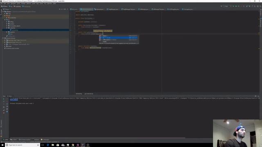The width and height of the screenshot is (262, 147).
Task: Open the Terminal tool window tab
Action: pyautogui.click(x=36, y=140)
